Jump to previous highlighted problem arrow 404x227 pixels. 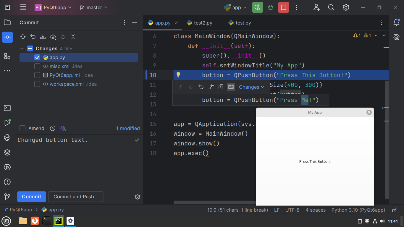376,35
